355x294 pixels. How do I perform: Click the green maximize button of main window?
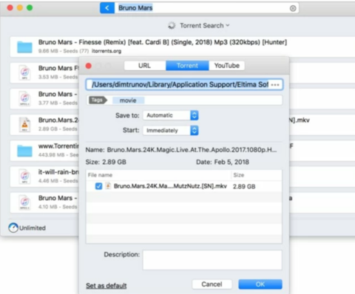point(30,8)
